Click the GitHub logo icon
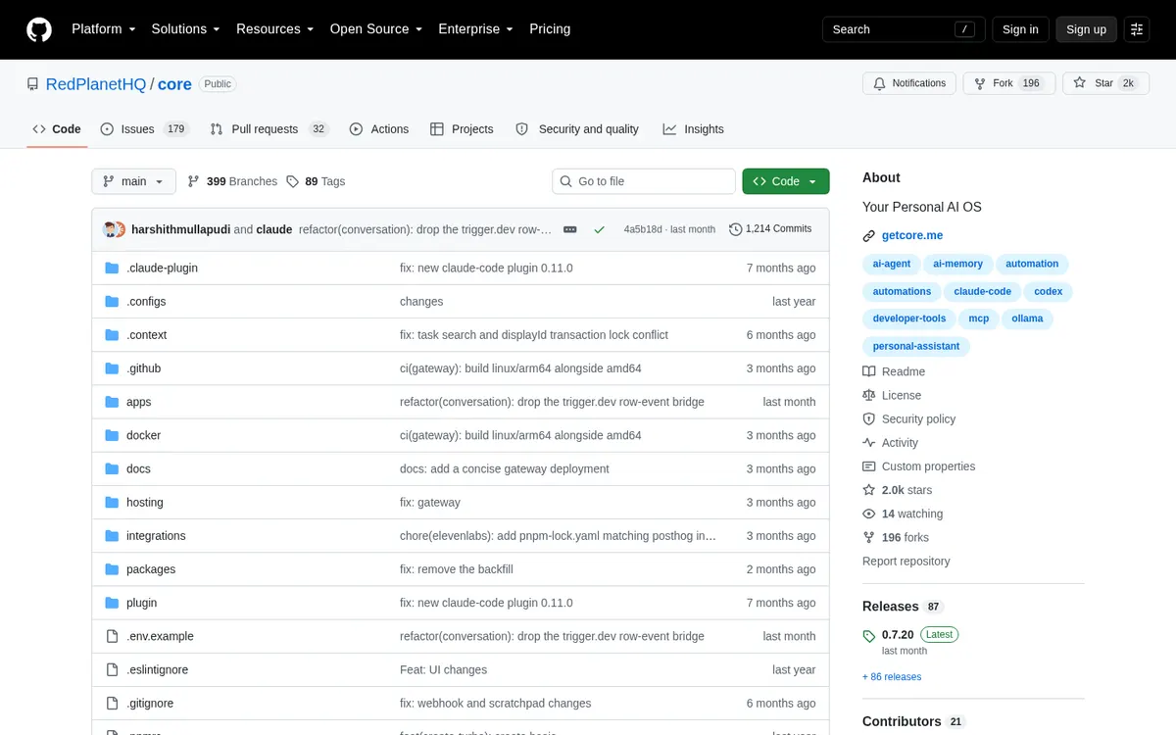This screenshot has height=735, width=1176. click(x=39, y=29)
